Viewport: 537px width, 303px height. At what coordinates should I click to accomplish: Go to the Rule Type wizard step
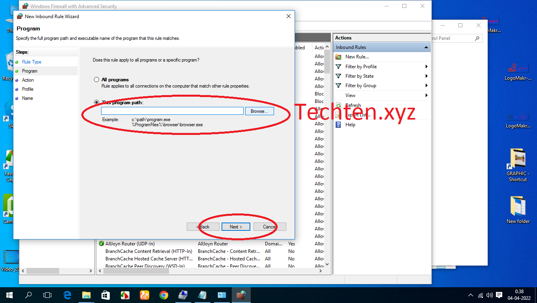coord(32,62)
